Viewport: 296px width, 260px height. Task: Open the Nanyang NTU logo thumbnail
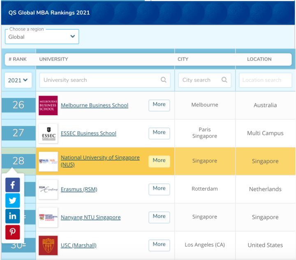pos(48,217)
